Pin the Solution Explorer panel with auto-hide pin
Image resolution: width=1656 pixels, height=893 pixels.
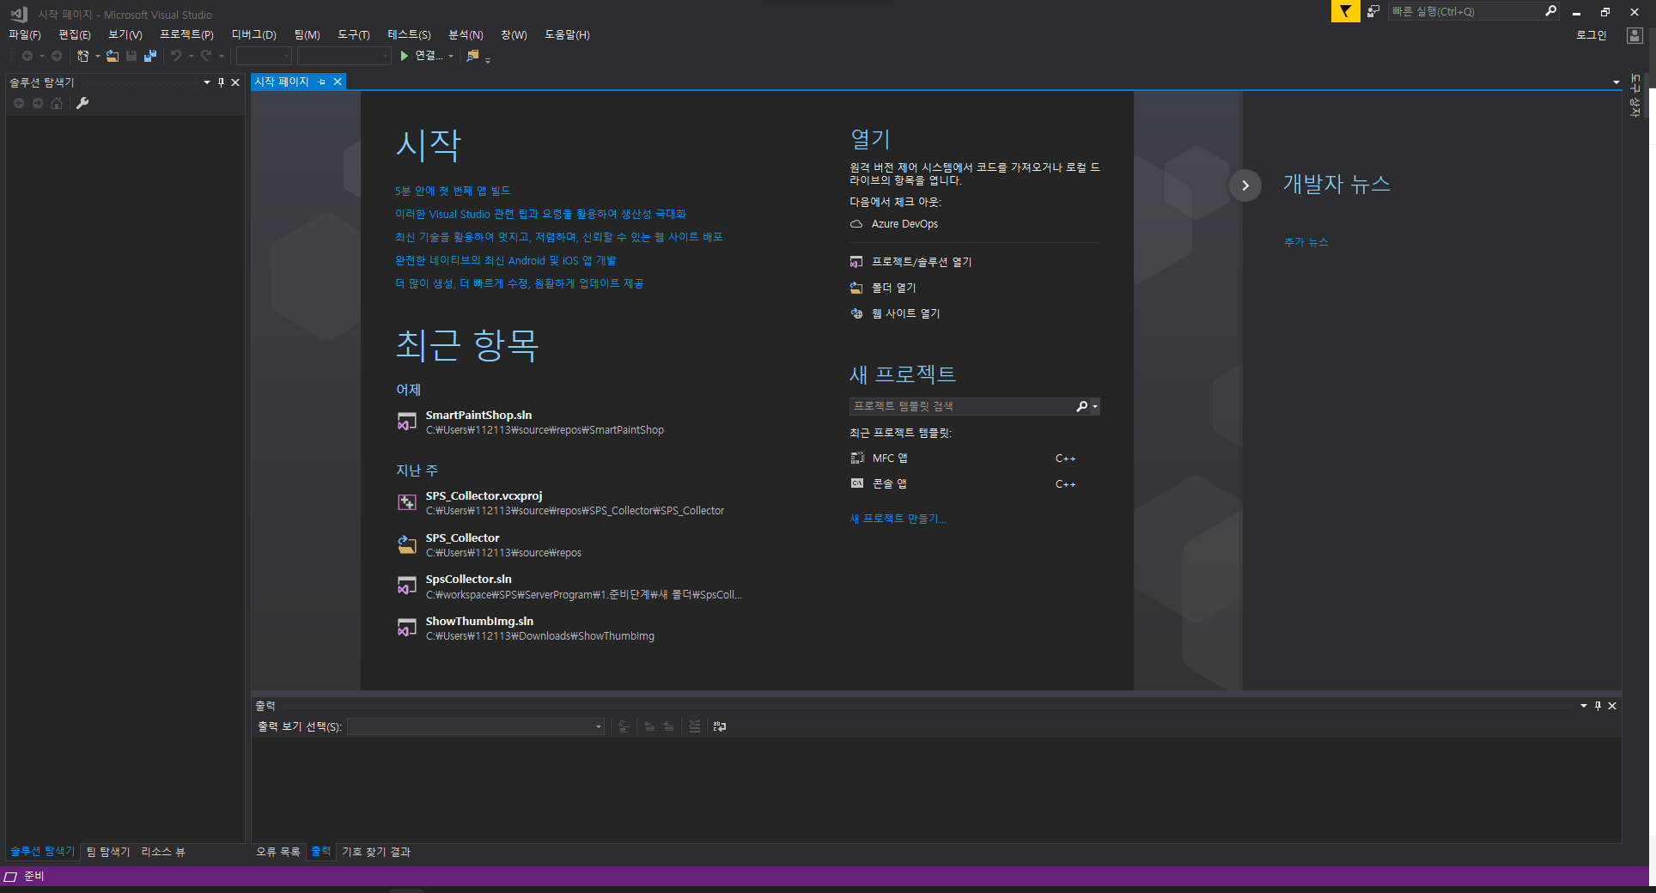point(221,82)
